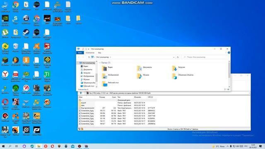The width and height of the screenshot is (265, 149).
Task: Open the Музыка folder in the Explorer content
Action: click(x=143, y=76)
